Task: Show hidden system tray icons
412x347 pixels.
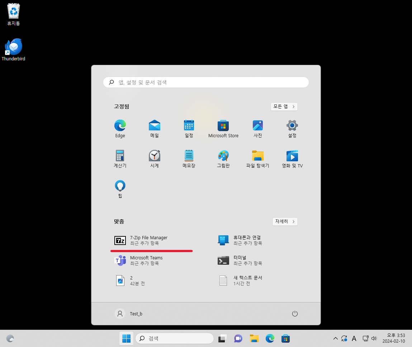Action: pos(336,338)
